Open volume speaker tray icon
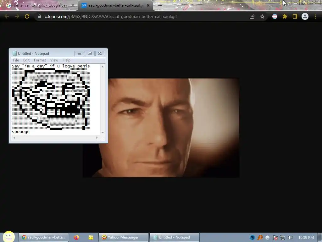This screenshot has height=242, width=322. coord(290,238)
